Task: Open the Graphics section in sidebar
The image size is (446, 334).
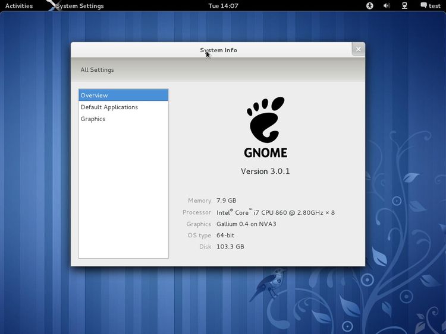Action: coord(93,119)
